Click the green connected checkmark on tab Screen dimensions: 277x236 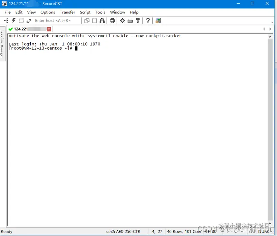coord(10,29)
